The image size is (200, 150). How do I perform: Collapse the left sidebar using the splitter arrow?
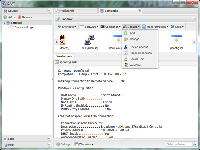click(x=53, y=79)
